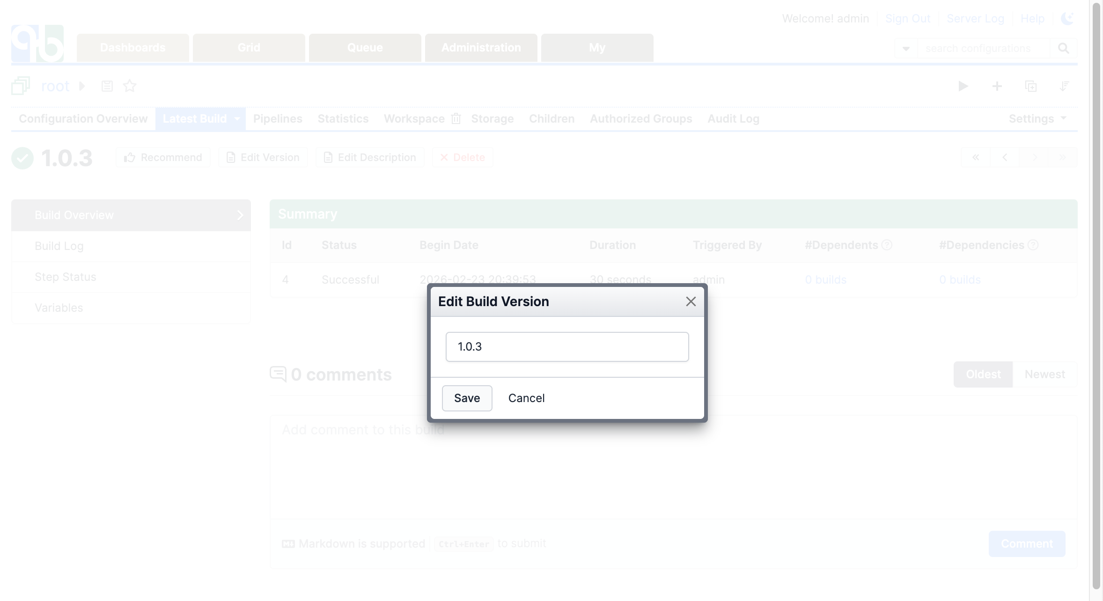
Task: Open the search configurations dropdown arrow
Action: click(906, 48)
